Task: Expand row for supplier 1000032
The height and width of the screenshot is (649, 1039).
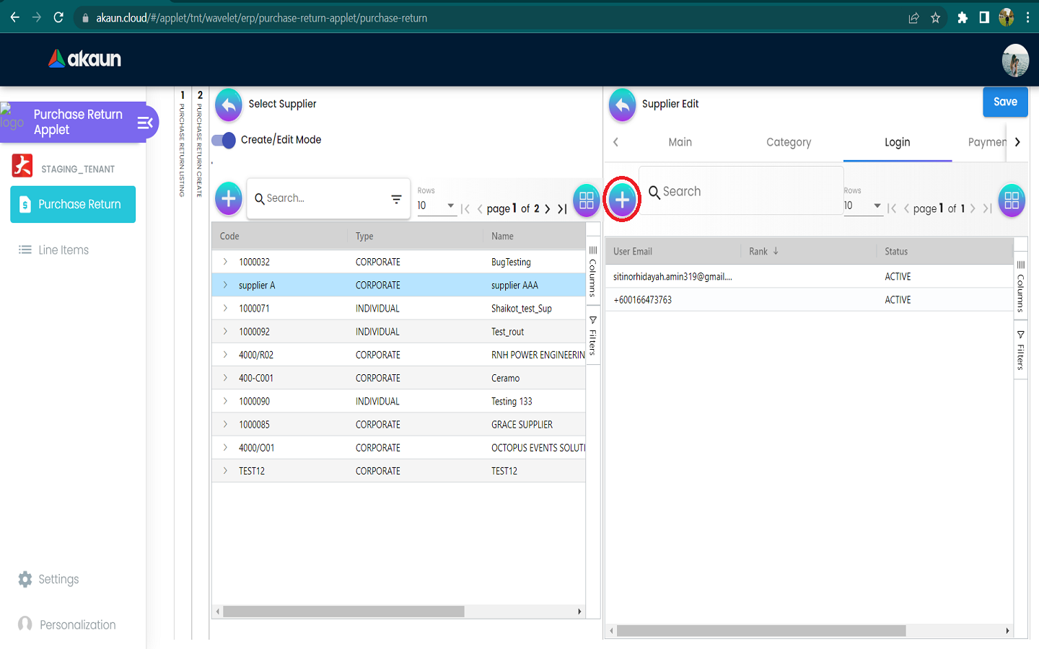Action: pos(225,262)
